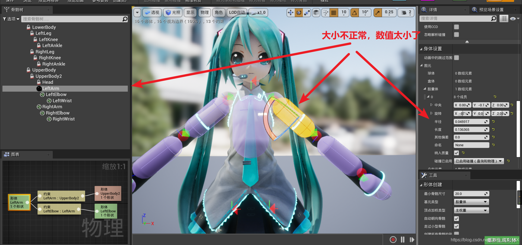Select the scale gizmo tool
This screenshot has height=245, width=522.
pyautogui.click(x=307, y=13)
